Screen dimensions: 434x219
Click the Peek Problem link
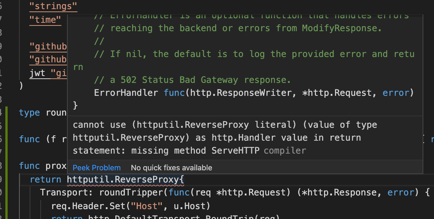pyautogui.click(x=96, y=168)
